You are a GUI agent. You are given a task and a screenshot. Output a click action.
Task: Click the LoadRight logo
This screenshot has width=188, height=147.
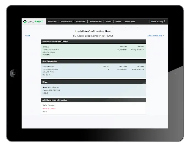pyautogui.click(x=33, y=21)
